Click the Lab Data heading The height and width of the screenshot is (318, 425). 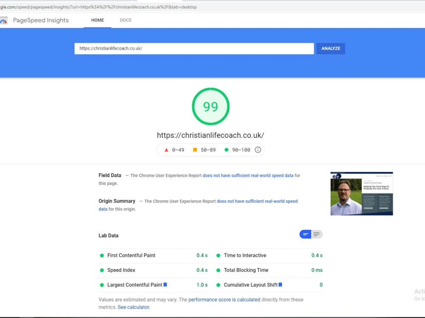click(108, 235)
